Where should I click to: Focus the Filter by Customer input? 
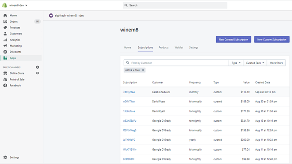(x=176, y=63)
